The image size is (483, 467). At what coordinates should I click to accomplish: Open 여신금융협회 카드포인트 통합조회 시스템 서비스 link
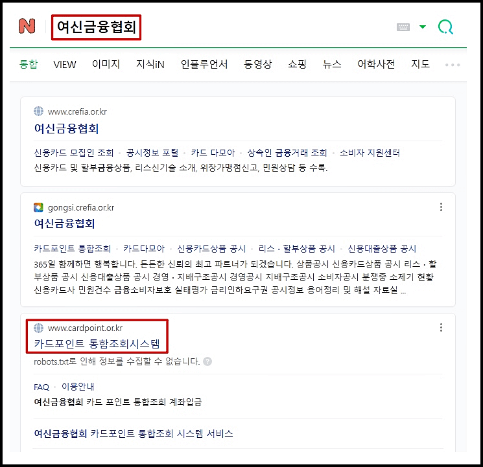(x=134, y=433)
